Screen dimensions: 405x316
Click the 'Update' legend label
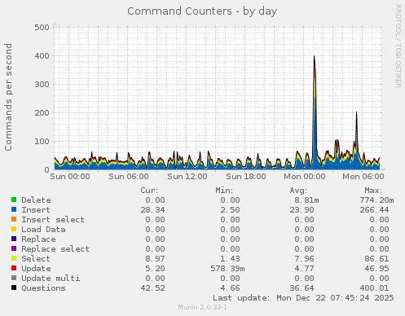[36, 269]
